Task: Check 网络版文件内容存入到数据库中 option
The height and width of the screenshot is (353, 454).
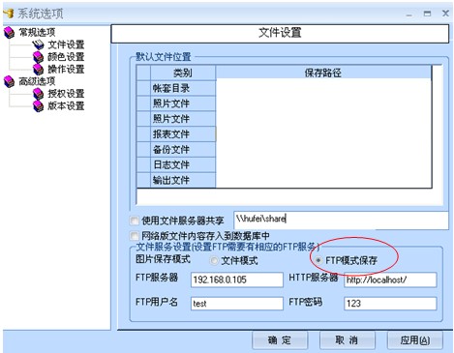Action: point(134,236)
